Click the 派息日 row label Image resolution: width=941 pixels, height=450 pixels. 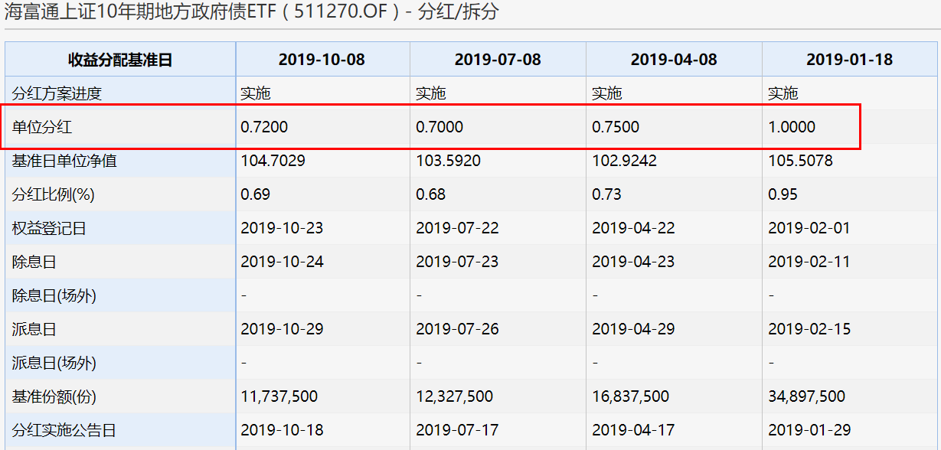point(34,329)
